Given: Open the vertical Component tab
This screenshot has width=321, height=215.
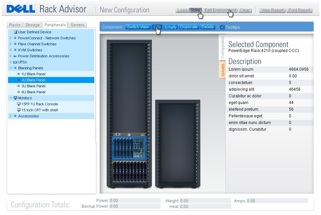Looking at the screenshot, I should click(x=222, y=48).
